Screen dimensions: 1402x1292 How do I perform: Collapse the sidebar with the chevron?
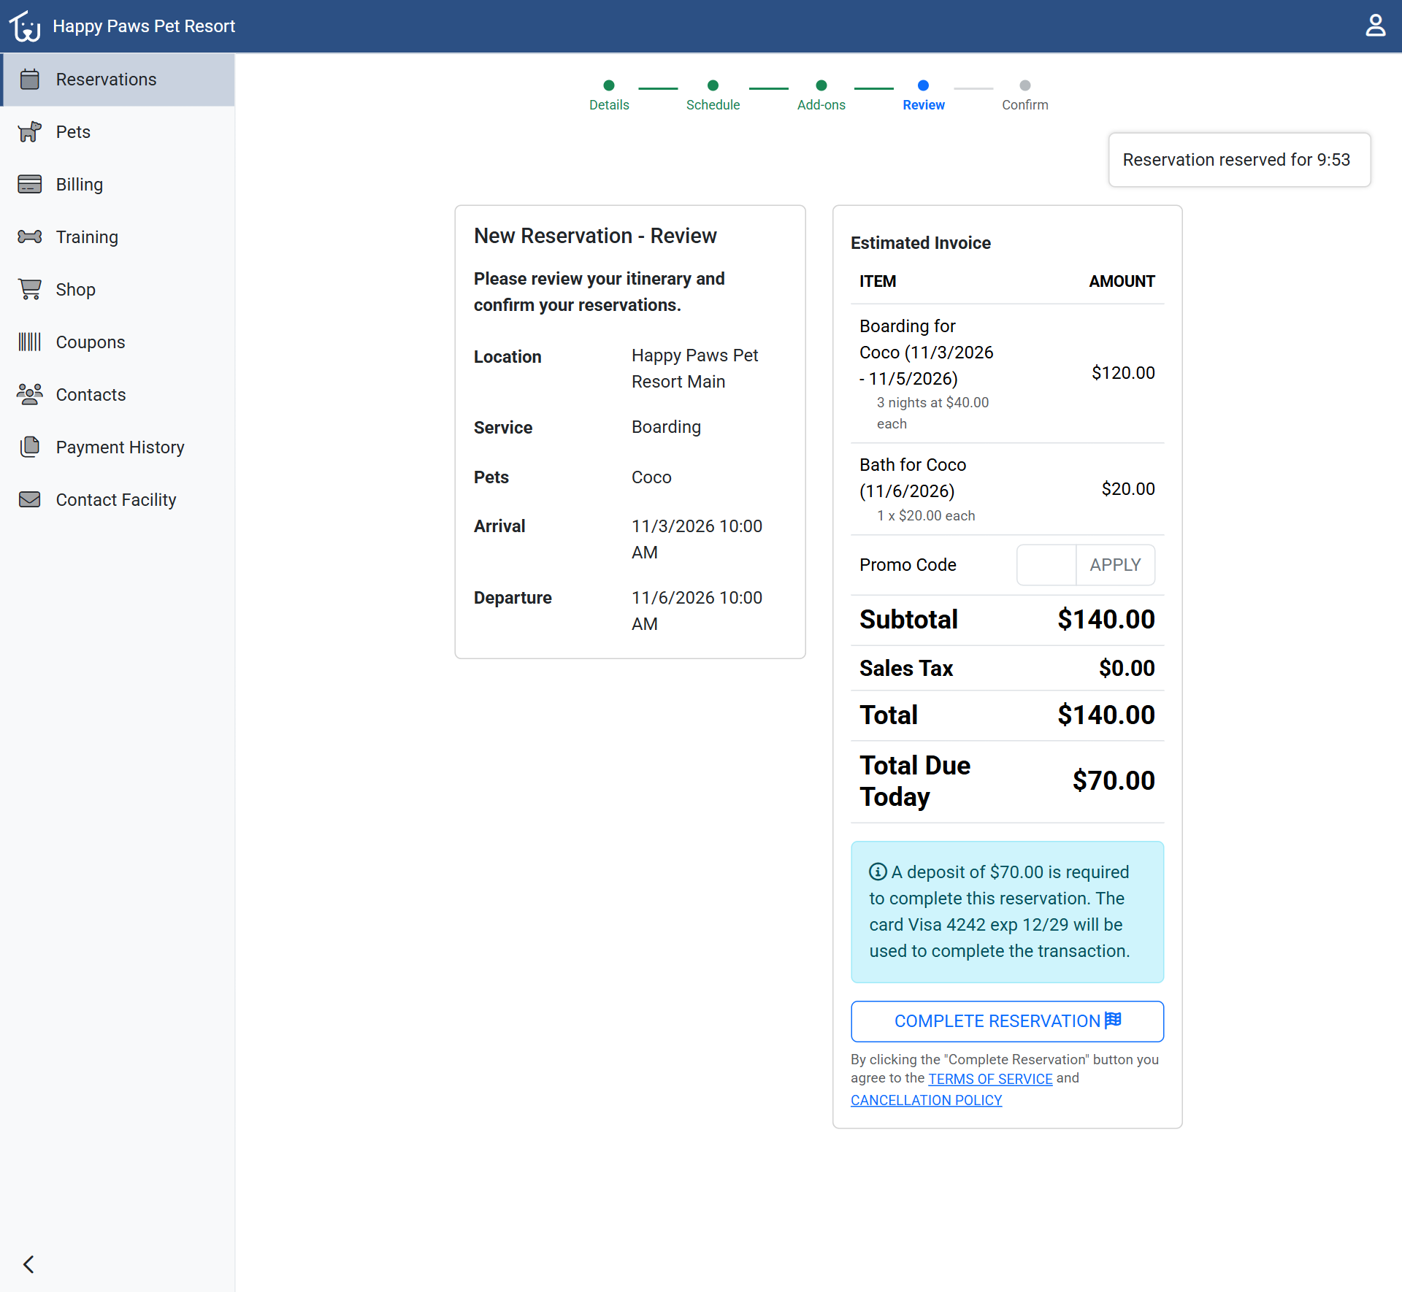28,1264
